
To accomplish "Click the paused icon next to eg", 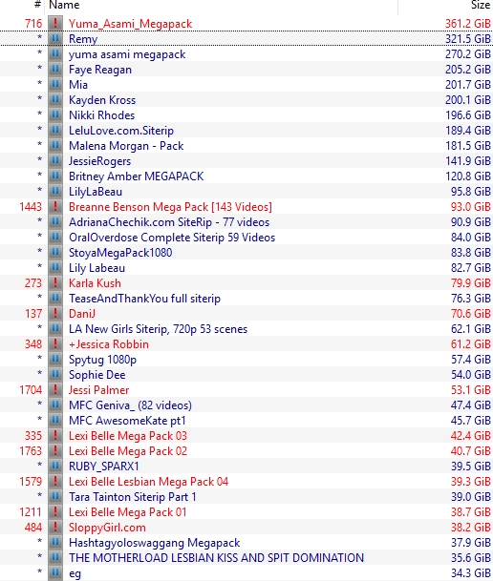I will pos(55,572).
